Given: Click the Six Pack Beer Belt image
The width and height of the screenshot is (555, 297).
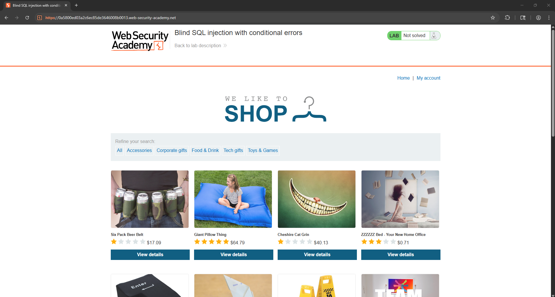Looking at the screenshot, I should tap(150, 199).
